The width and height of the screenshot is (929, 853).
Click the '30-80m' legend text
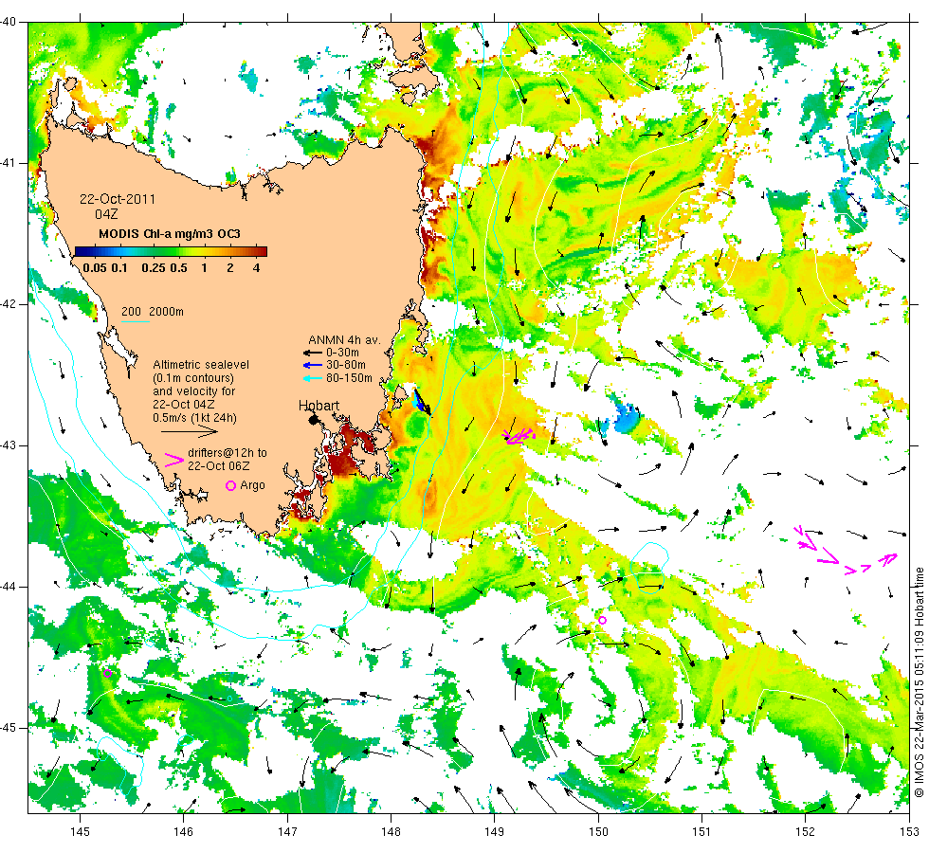click(x=345, y=365)
